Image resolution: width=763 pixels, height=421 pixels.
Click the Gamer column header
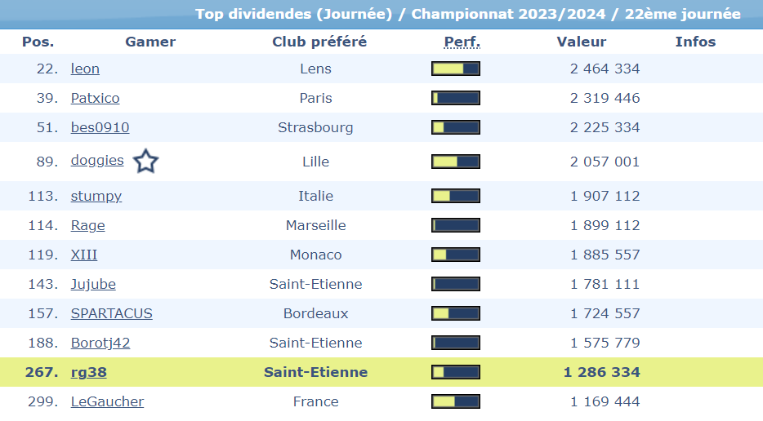point(150,42)
